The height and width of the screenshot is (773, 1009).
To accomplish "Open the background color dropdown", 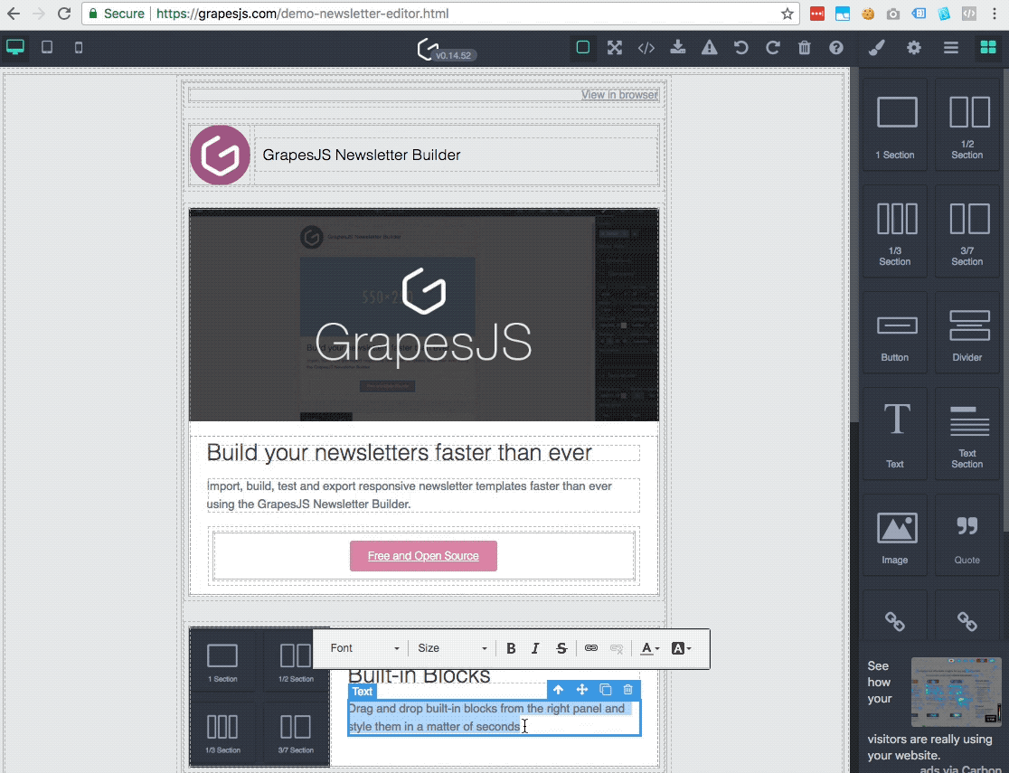I will point(681,648).
